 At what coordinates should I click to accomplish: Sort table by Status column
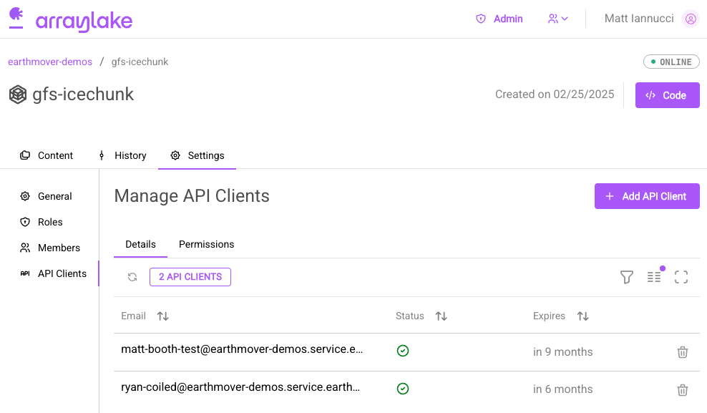(x=442, y=316)
